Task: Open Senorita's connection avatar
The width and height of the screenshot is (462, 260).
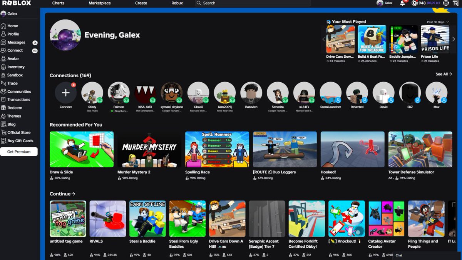Action: click(278, 93)
